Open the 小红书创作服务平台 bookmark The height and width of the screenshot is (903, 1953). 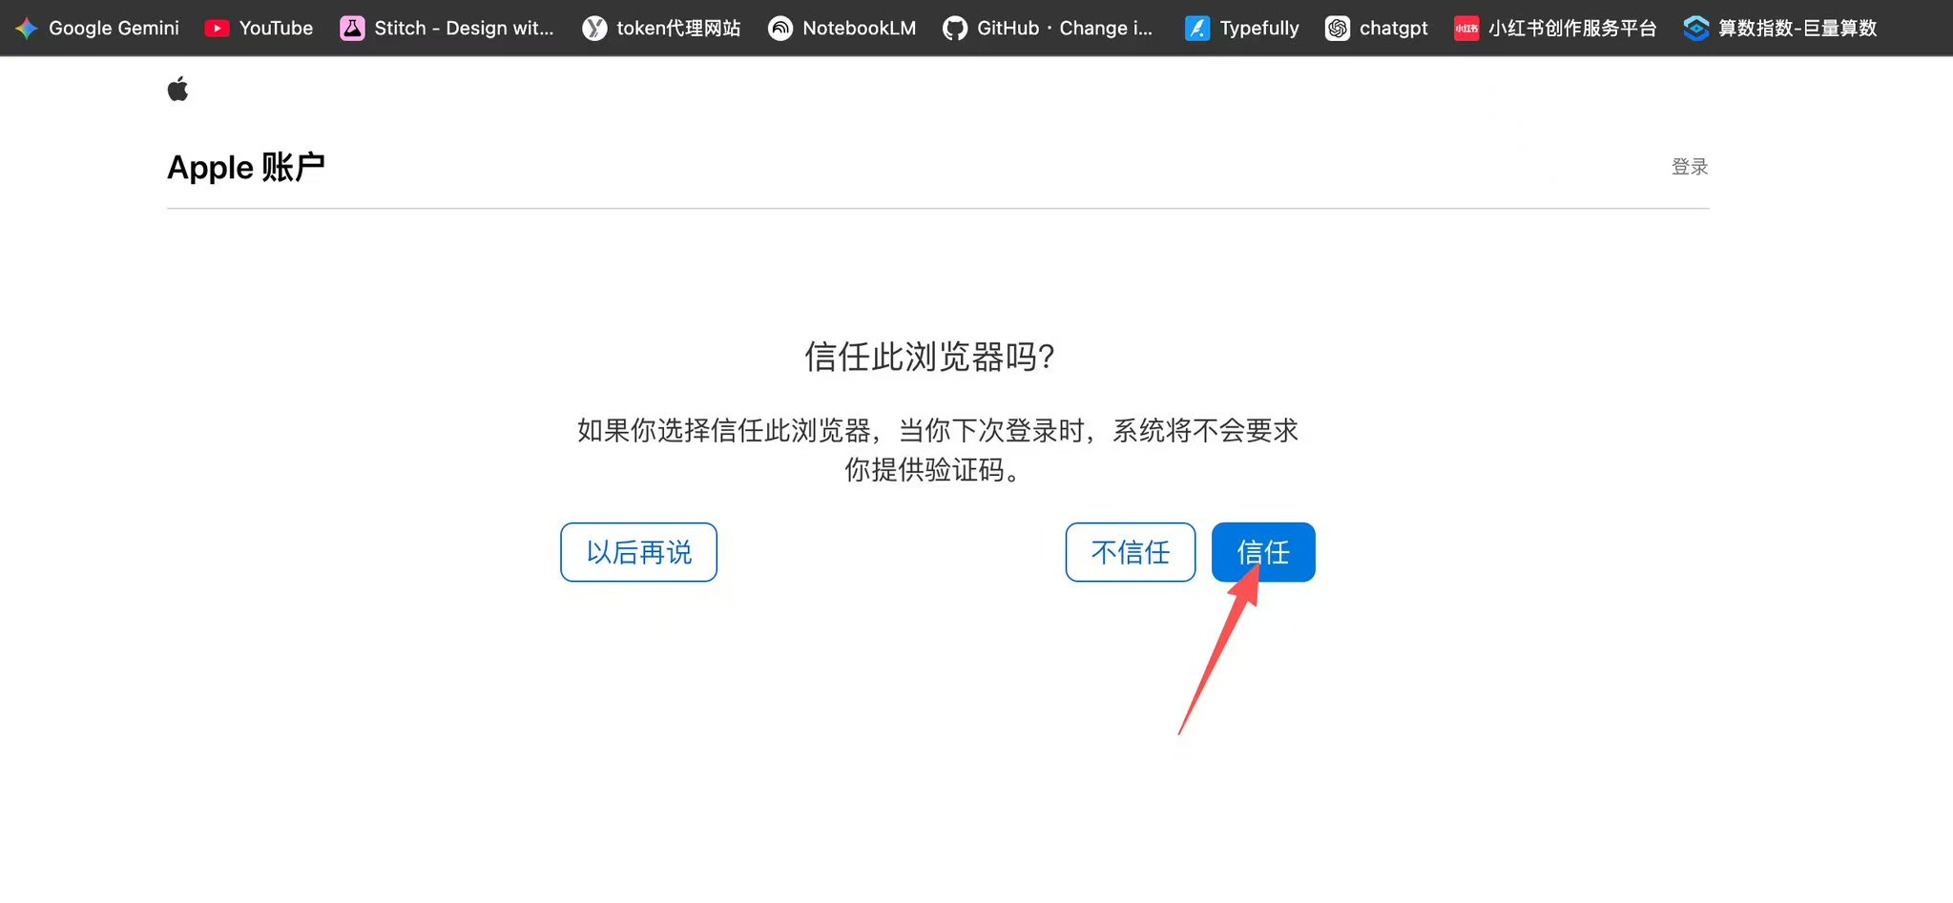click(1555, 28)
